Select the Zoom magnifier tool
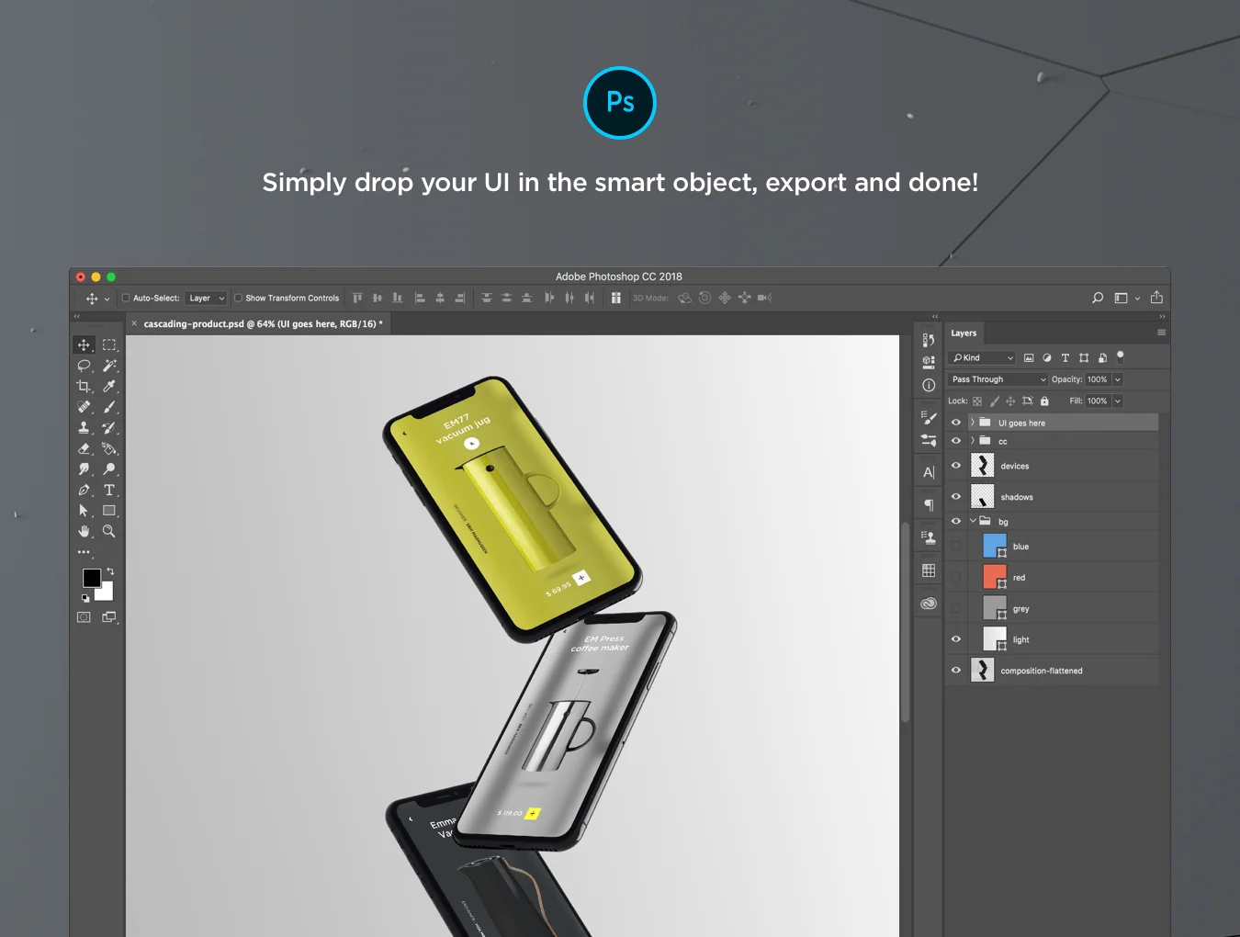Viewport: 1240px width, 937px height. [109, 532]
